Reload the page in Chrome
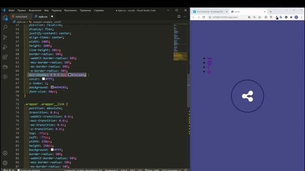Viewport: 305px width, 171px height. point(203,17)
